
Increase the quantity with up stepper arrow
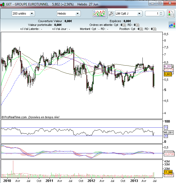point(161,13)
